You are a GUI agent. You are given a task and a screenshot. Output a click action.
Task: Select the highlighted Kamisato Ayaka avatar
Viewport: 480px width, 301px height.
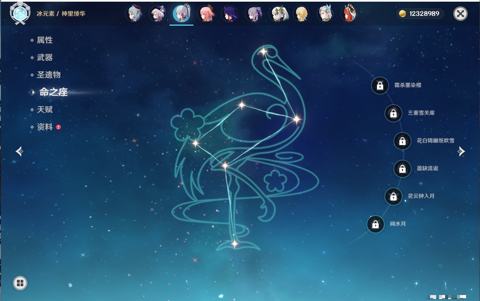point(182,13)
